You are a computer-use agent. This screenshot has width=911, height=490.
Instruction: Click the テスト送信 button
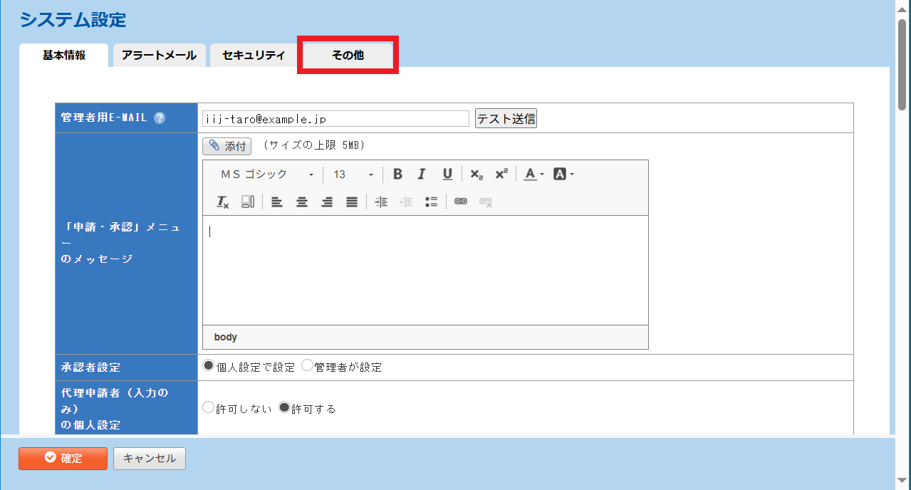click(506, 119)
